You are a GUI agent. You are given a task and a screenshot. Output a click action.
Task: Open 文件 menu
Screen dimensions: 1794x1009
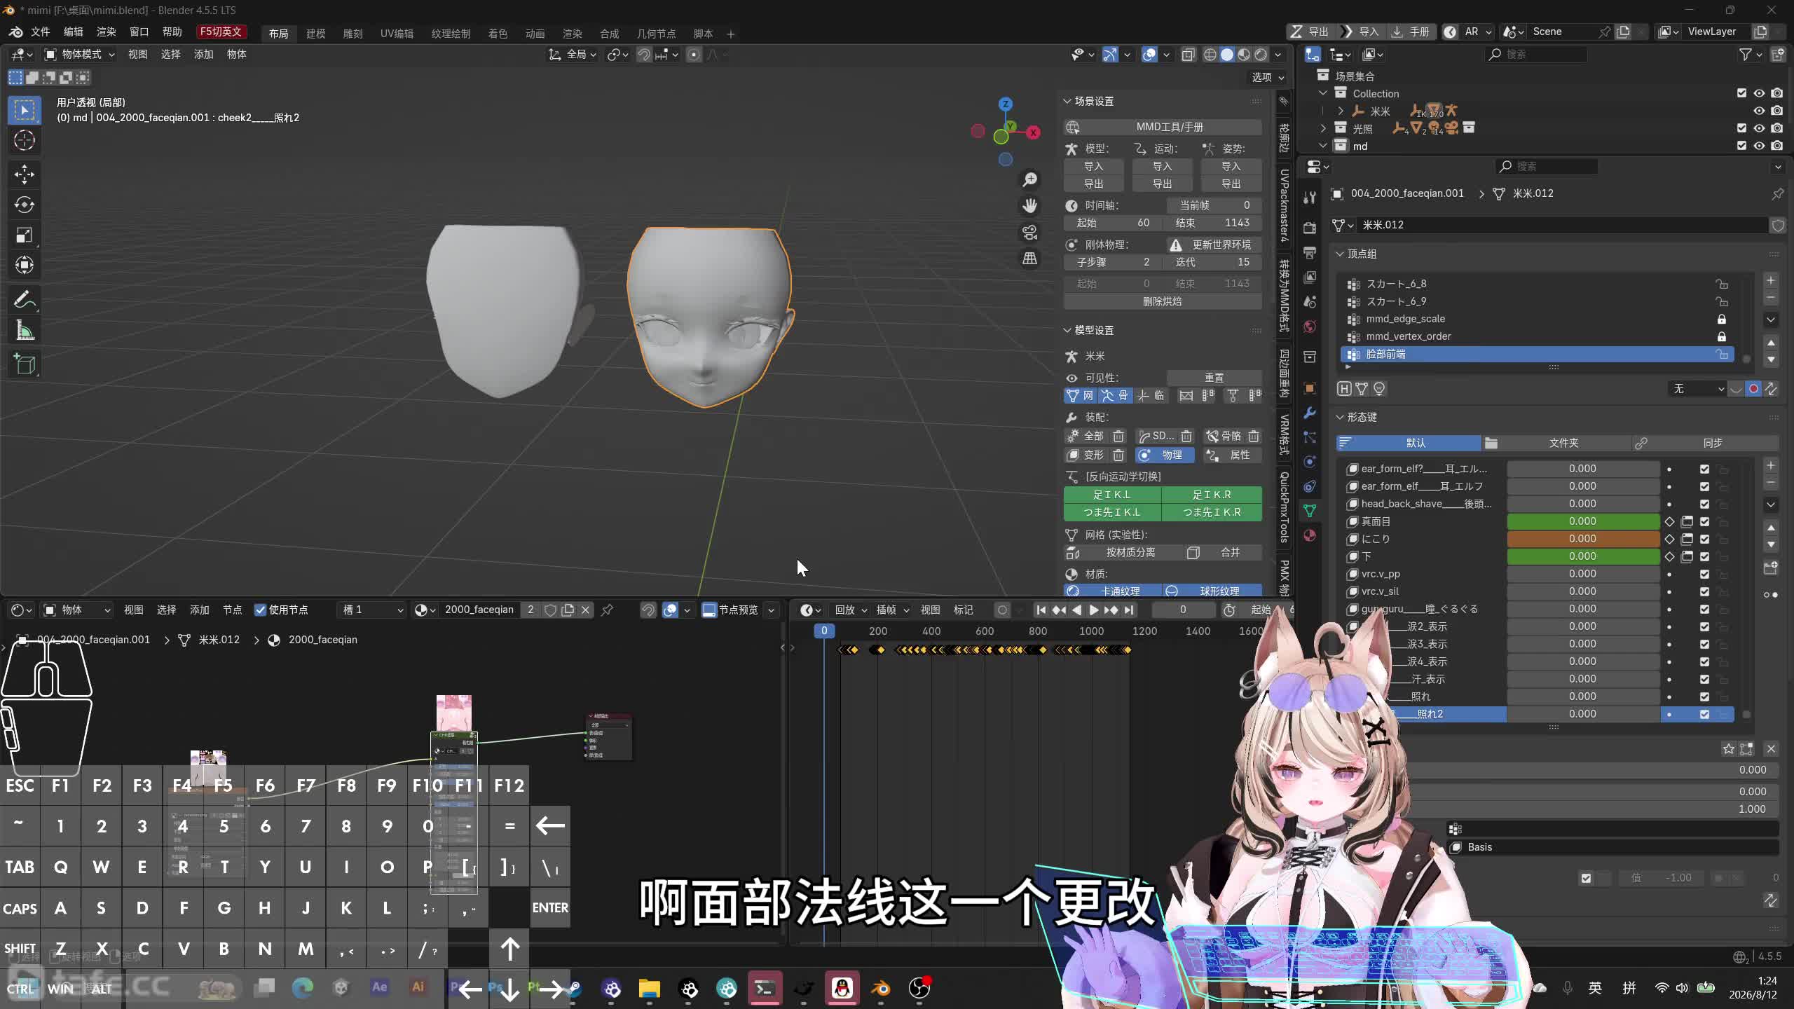[x=41, y=32]
